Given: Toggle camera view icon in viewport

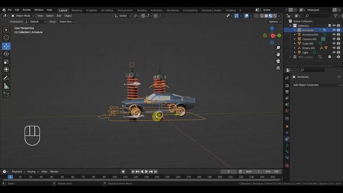Looking at the screenshot, I should 278,61.
